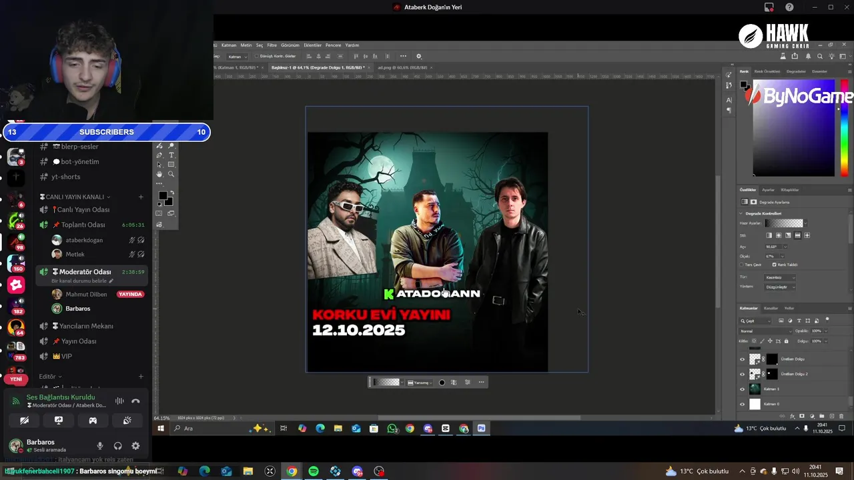Switch to the ad.png document tab

402,67
